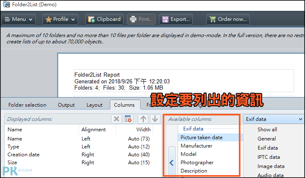Choose IPTC data in category list
This screenshot has width=305, height=178.
click(x=269, y=157)
